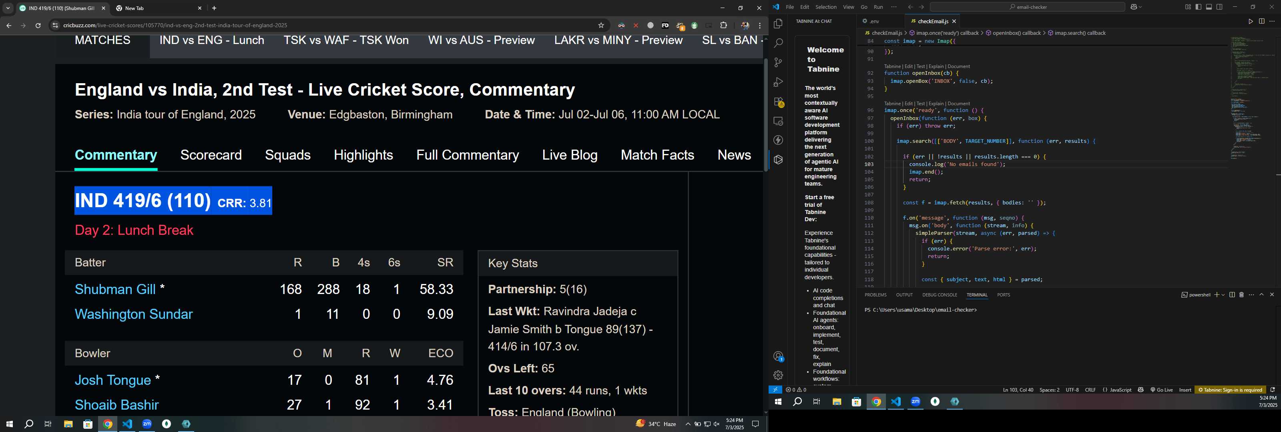Change end-of-line sequence CRLF
1281x432 pixels.
[1090, 390]
